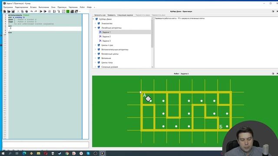Click the Redo arrow icon
The width and height of the screenshot is (278, 156).
(36, 11)
